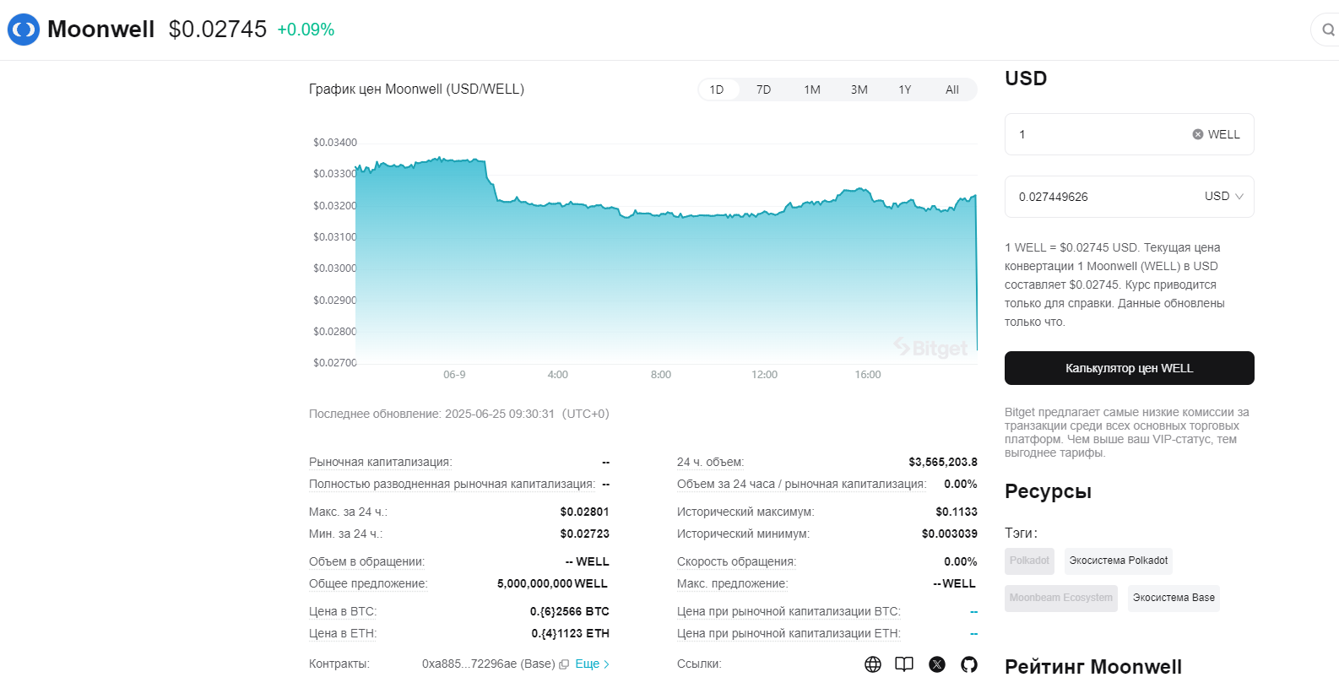Select the 1Y chart tab
Image resolution: width=1339 pixels, height=699 pixels.
[x=904, y=89]
